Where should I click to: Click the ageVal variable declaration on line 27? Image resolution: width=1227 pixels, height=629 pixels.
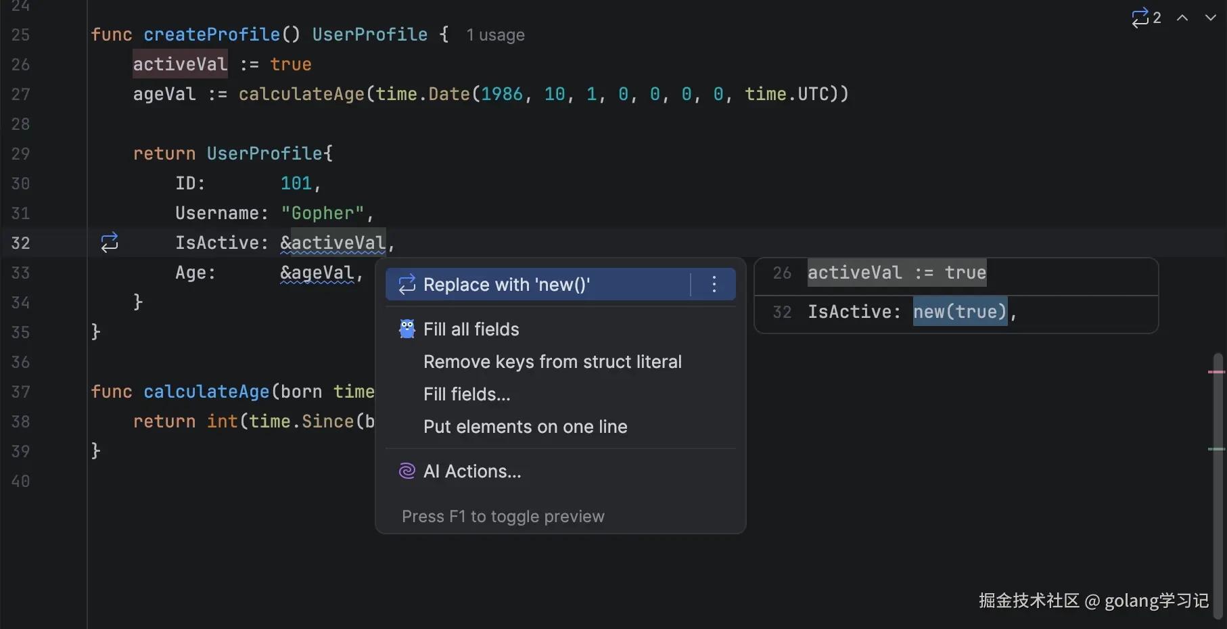click(164, 94)
